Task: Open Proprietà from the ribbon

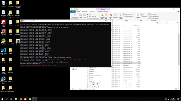Action: 138,16
